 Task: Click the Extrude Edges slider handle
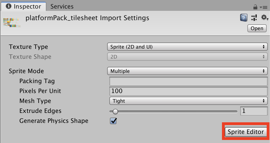(x=115, y=112)
